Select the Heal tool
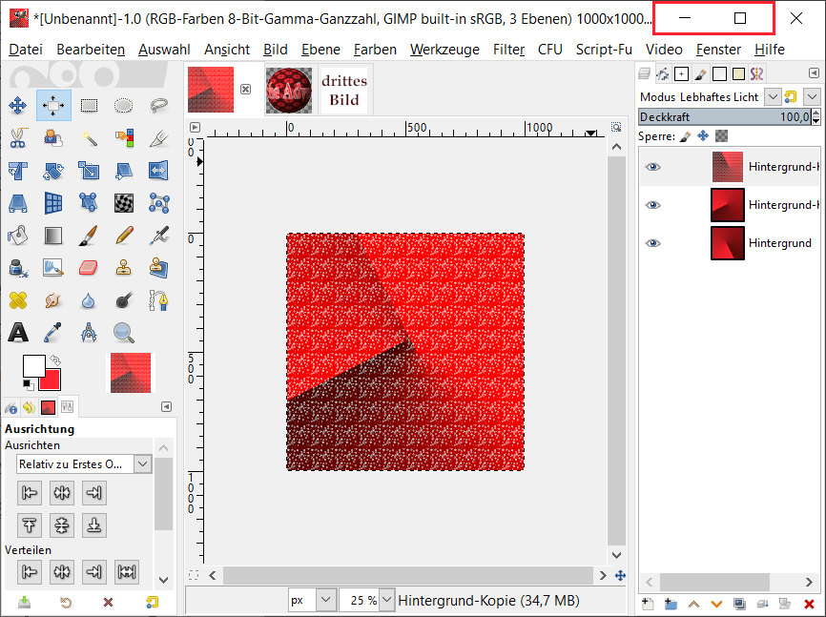 point(17,300)
